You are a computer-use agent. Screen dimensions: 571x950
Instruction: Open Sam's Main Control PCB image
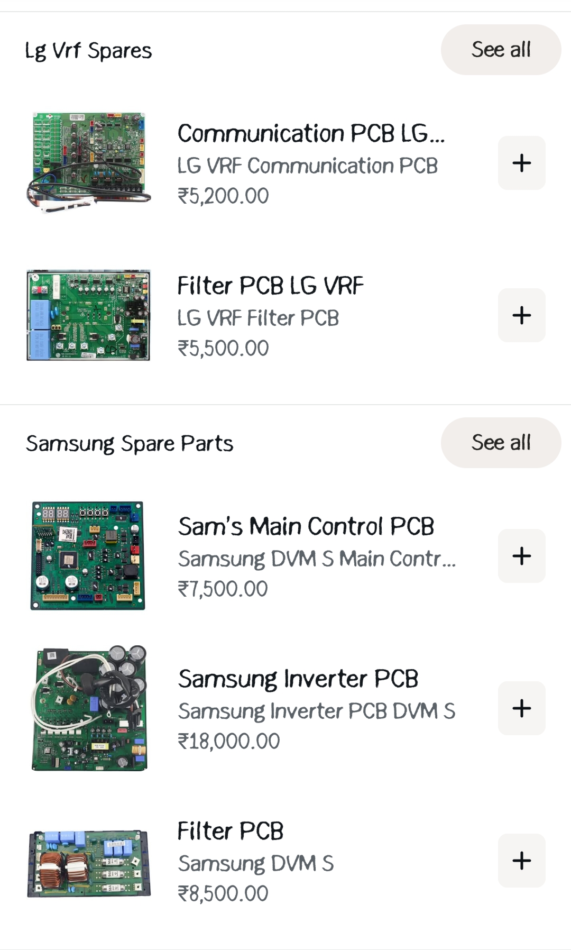(x=88, y=555)
